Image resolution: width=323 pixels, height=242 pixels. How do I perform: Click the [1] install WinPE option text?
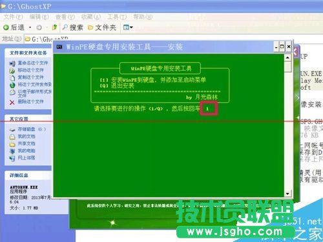tap(152, 80)
